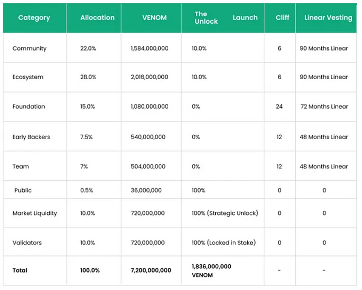Click Team's '48 Months Linear' vesting
Viewport: 362px width, 290px height.
coord(324,166)
